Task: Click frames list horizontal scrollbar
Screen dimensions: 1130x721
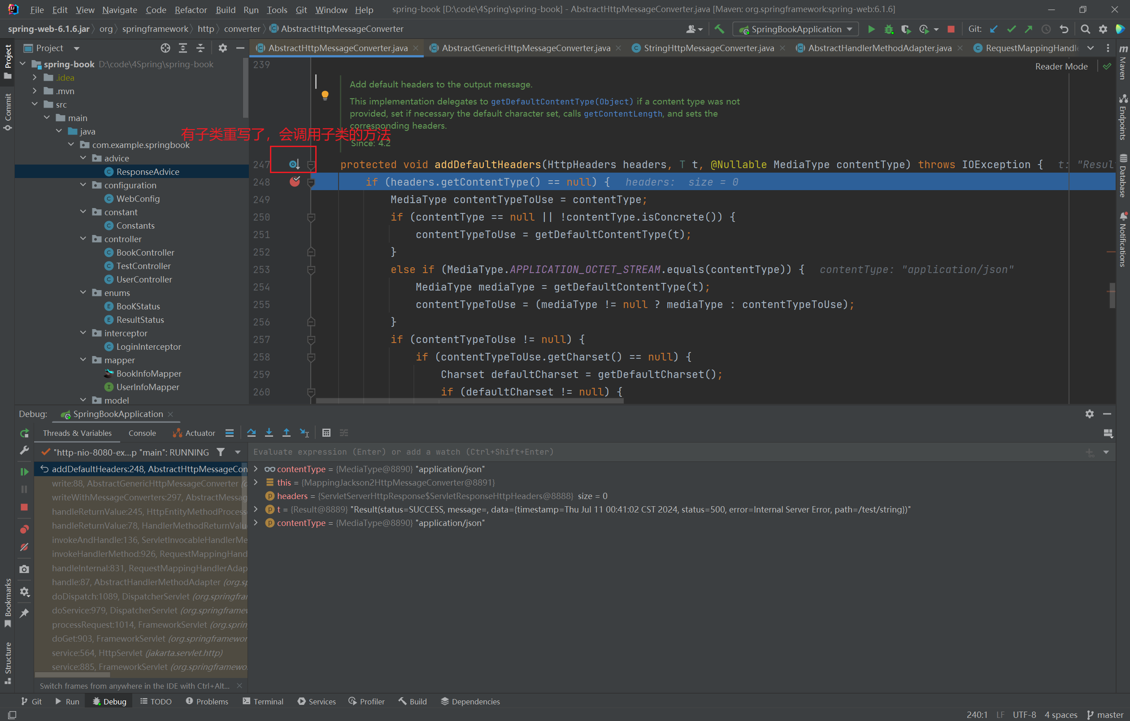Action: [73, 674]
